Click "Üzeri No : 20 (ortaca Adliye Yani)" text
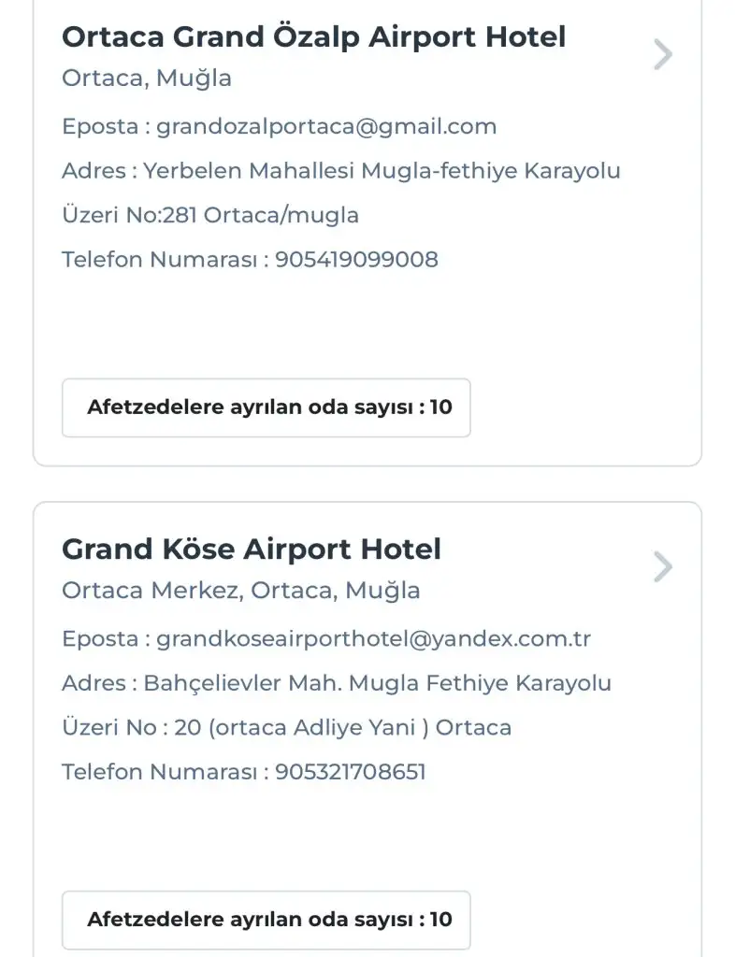The height and width of the screenshot is (957, 735). click(286, 727)
